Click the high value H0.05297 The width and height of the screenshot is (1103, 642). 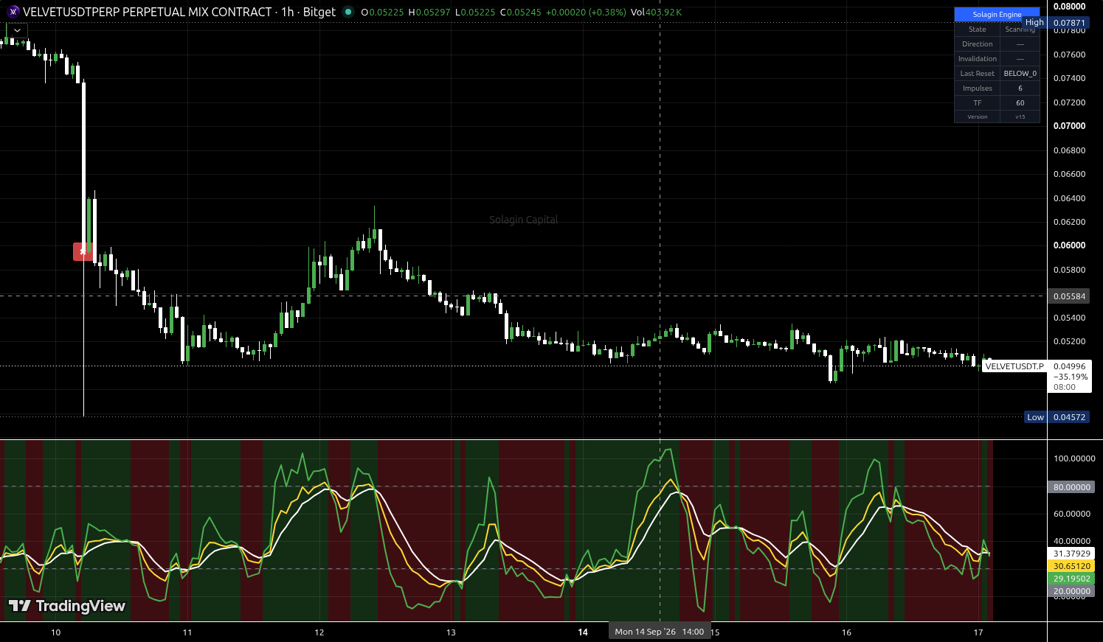pos(429,13)
